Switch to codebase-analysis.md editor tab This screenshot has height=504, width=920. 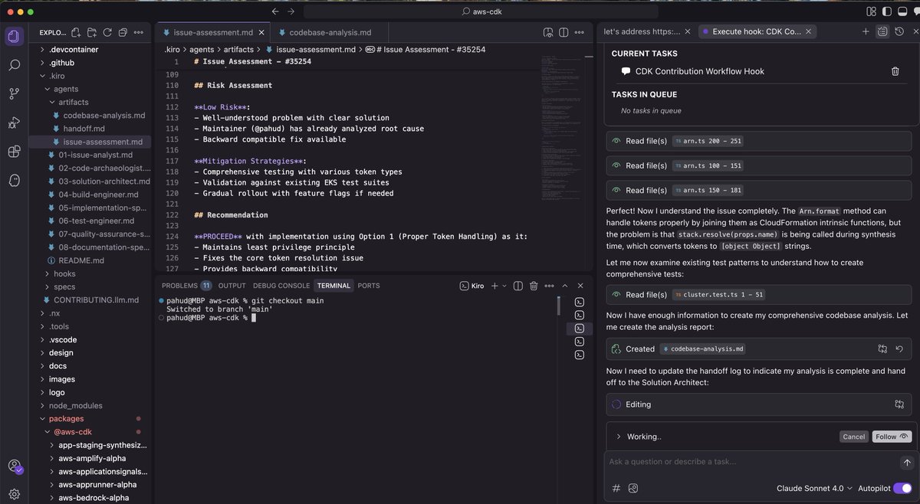[x=330, y=32]
